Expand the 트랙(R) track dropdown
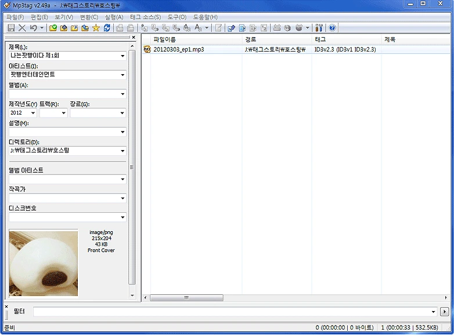The height and width of the screenshot is (336, 454). (64, 113)
